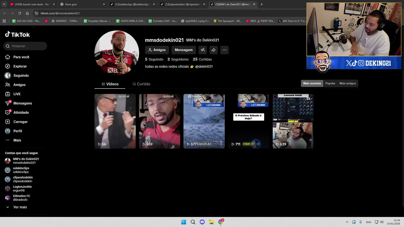Open the ADS DO CAZE bookmark
This screenshot has width=404, height=227.
(26, 21)
